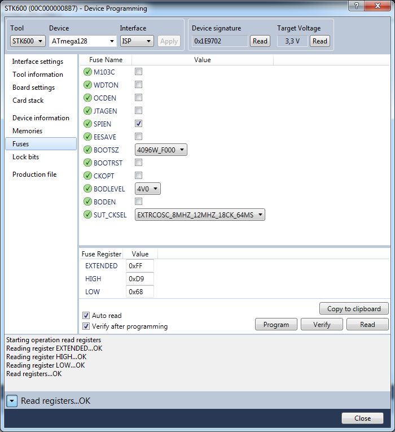Click the Close button at bottom
This screenshot has width=395, height=432.
pyautogui.click(x=362, y=418)
